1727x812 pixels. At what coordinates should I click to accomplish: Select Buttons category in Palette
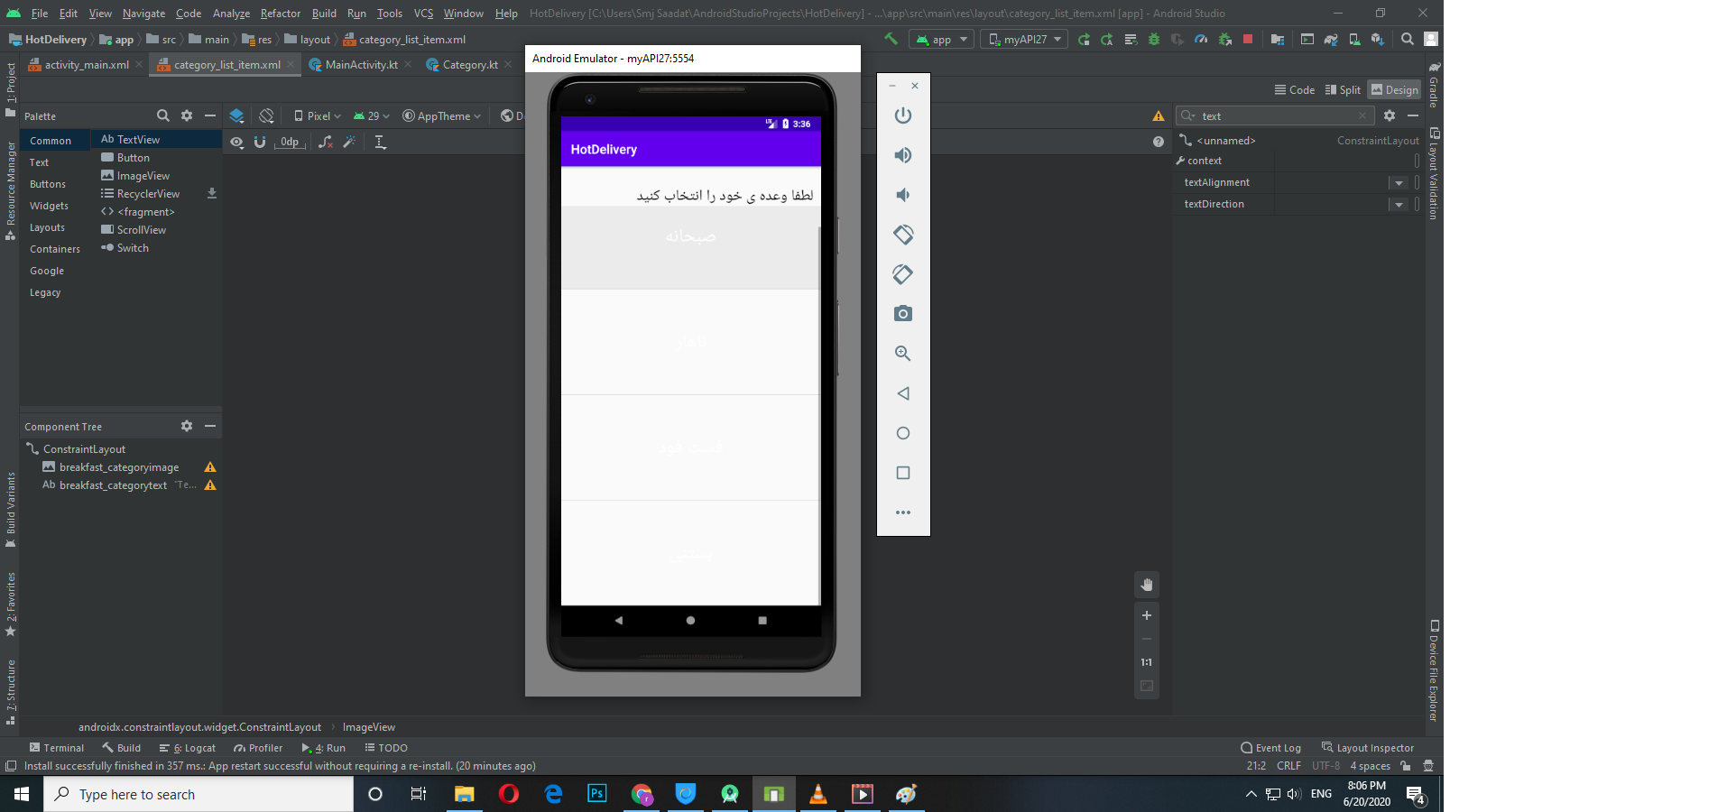pyautogui.click(x=48, y=184)
